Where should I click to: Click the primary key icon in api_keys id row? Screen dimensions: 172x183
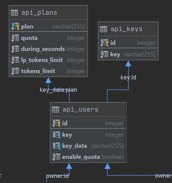[x=105, y=43]
